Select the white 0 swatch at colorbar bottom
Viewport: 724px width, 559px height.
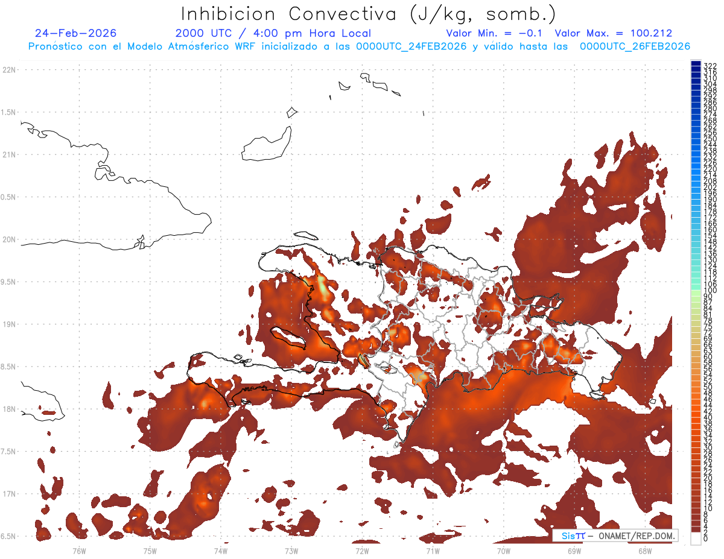[x=696, y=537]
